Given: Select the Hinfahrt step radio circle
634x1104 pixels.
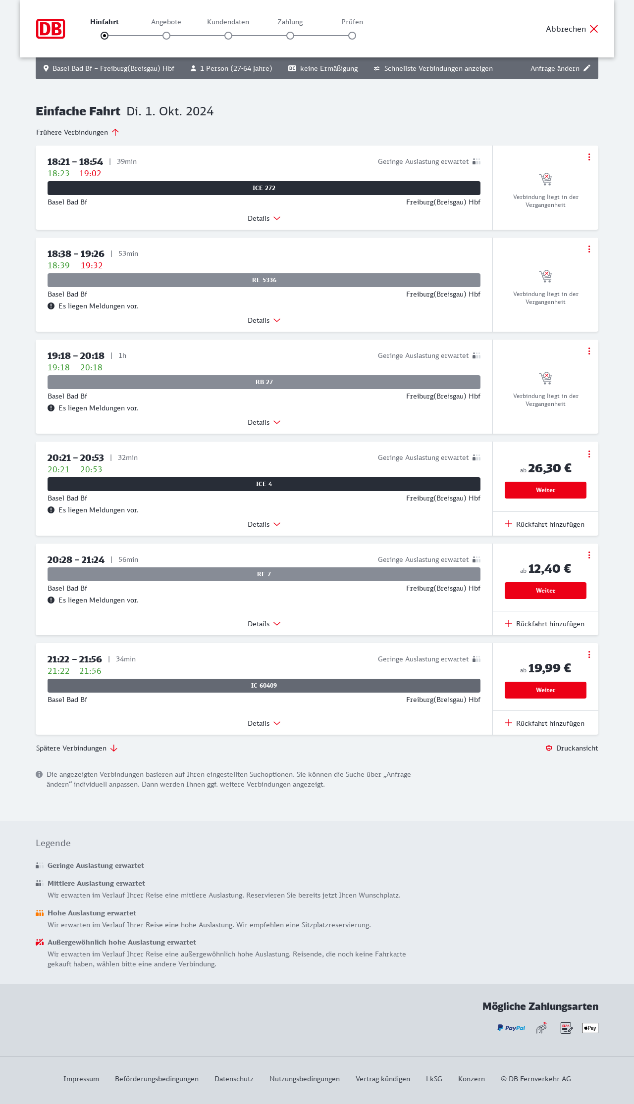Looking at the screenshot, I should click(105, 36).
